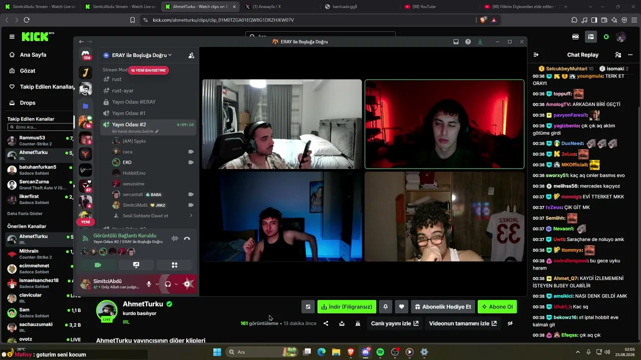The height and width of the screenshot is (360, 641).
Task: Open Discord help question mark icon
Action: coord(468,41)
